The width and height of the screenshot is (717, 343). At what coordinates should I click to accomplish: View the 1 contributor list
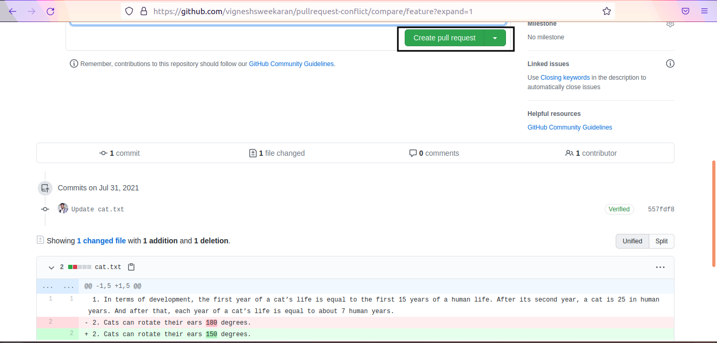[591, 153]
